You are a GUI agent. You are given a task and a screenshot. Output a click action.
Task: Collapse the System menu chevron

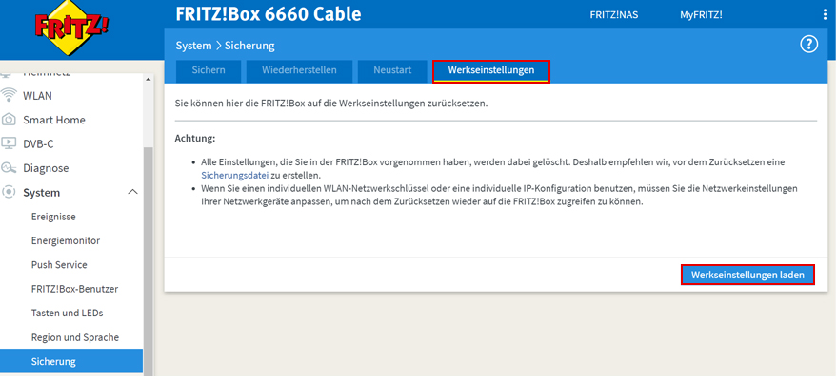[131, 193]
